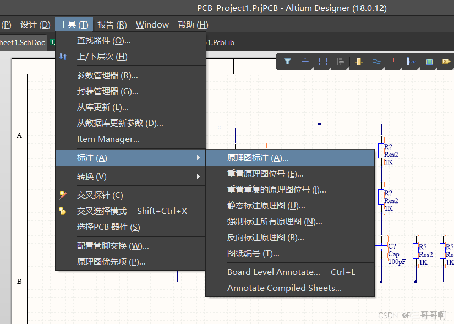This screenshot has width=454, height=324.
Task: Open the 设计 (D) menu
Action: pyautogui.click(x=35, y=25)
